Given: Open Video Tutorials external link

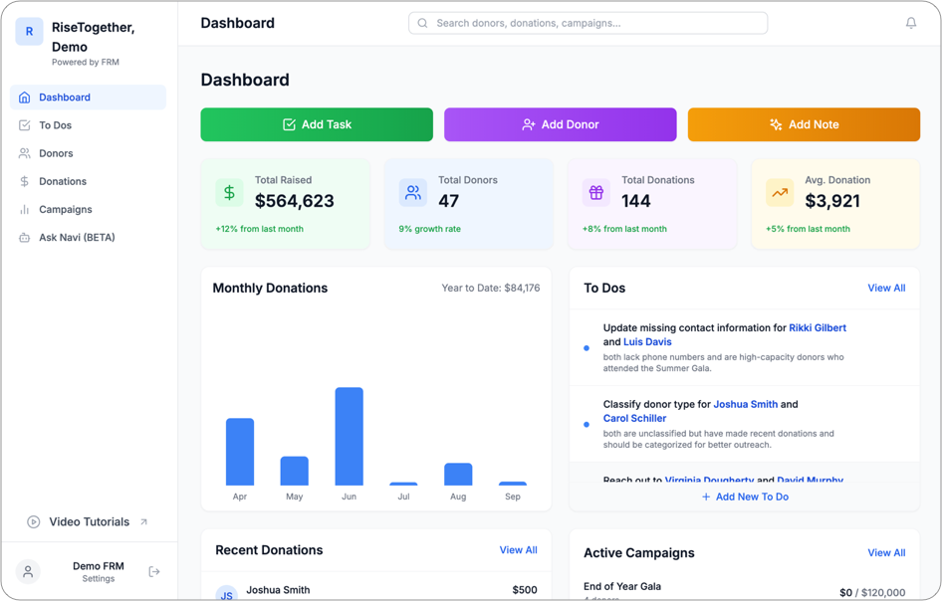Looking at the screenshot, I should point(89,521).
